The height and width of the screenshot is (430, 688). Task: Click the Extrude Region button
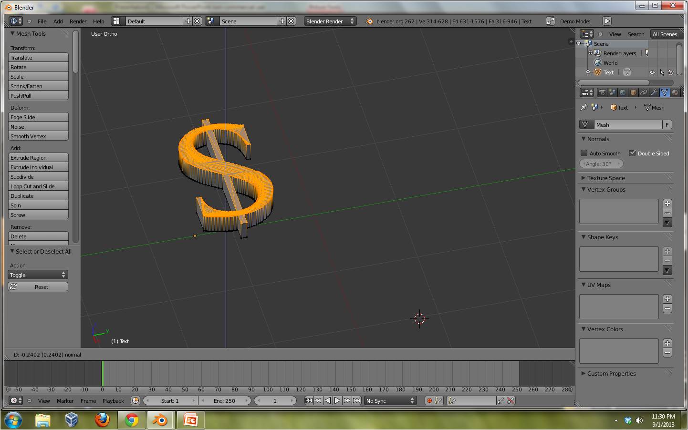click(38, 157)
